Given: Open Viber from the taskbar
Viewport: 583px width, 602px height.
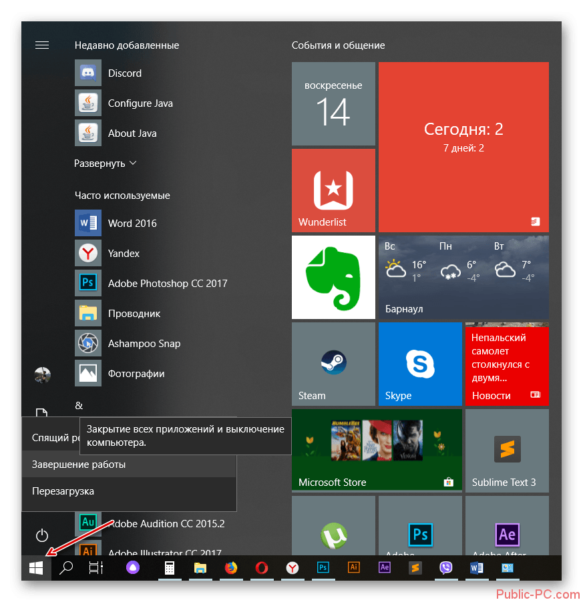Looking at the screenshot, I should [x=446, y=568].
